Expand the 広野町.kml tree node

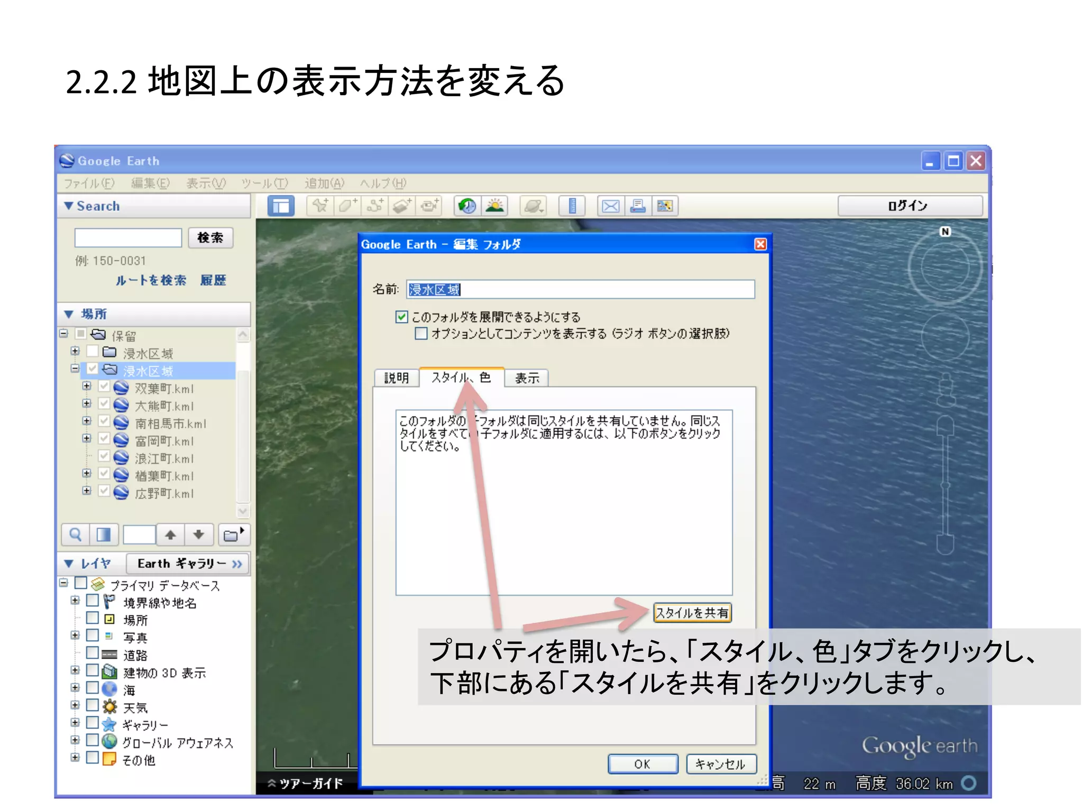pyautogui.click(x=87, y=491)
